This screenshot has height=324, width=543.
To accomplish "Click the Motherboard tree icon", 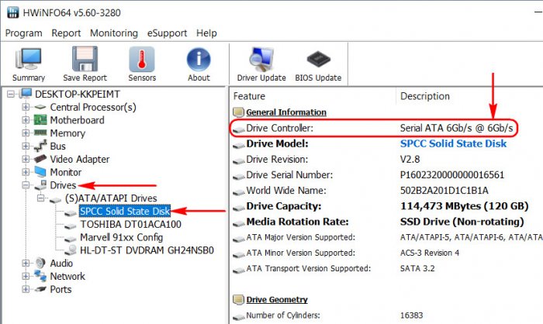I will 40,120.
